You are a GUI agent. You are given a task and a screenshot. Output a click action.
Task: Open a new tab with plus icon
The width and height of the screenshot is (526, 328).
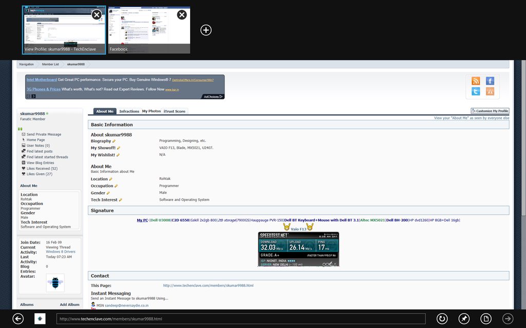coord(206,30)
